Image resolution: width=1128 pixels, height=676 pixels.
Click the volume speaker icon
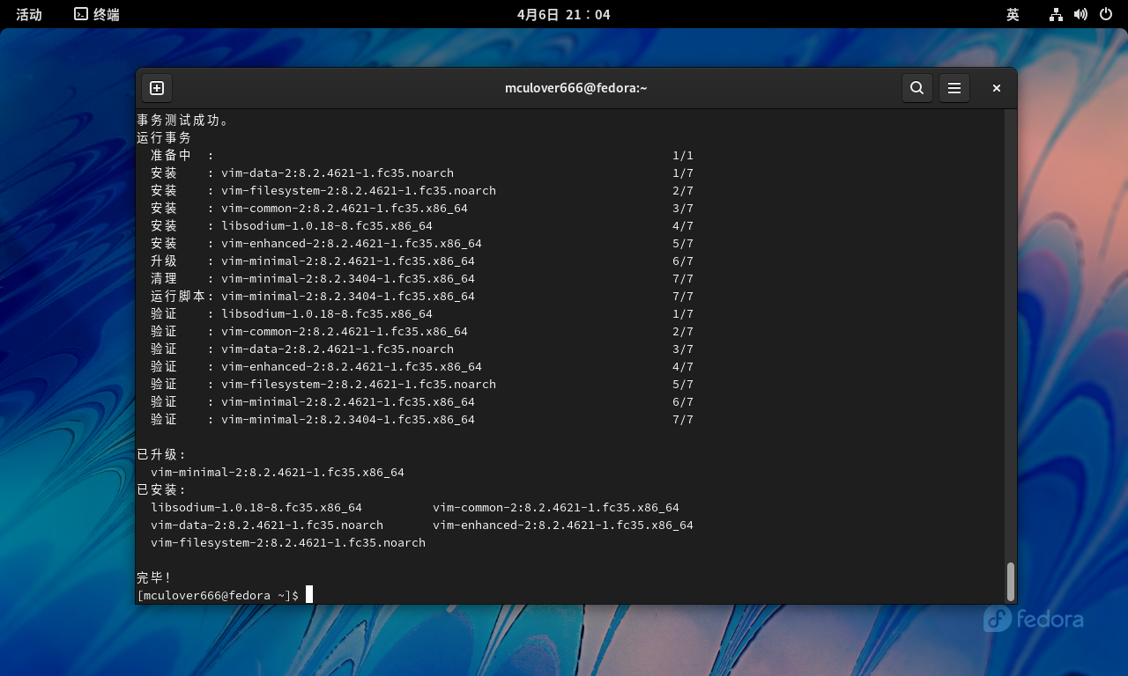[1080, 14]
